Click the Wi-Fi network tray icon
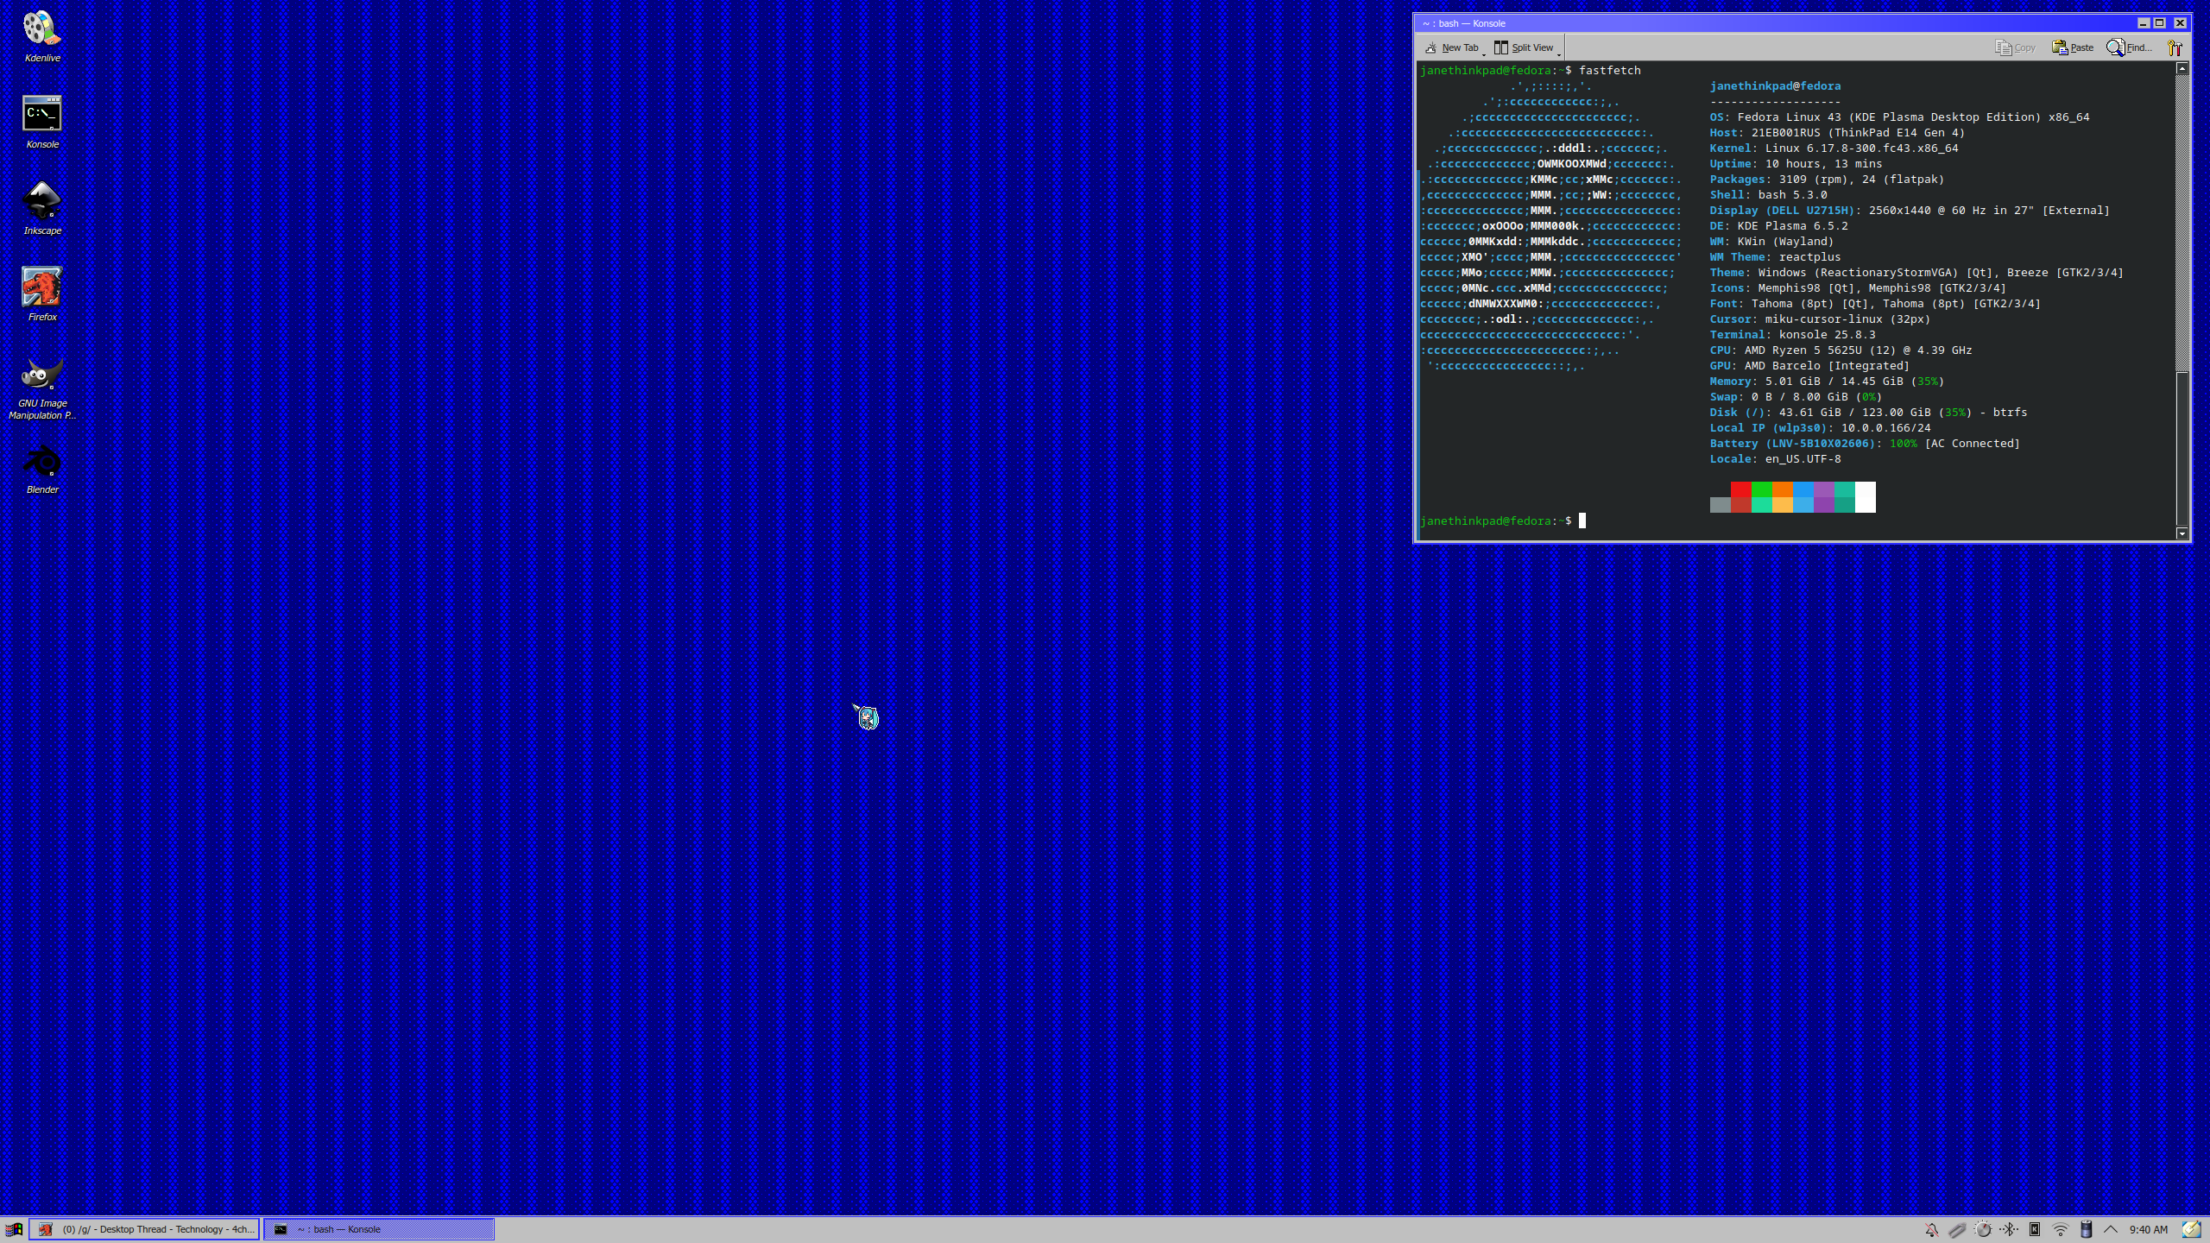The height and width of the screenshot is (1243, 2210). (2061, 1229)
